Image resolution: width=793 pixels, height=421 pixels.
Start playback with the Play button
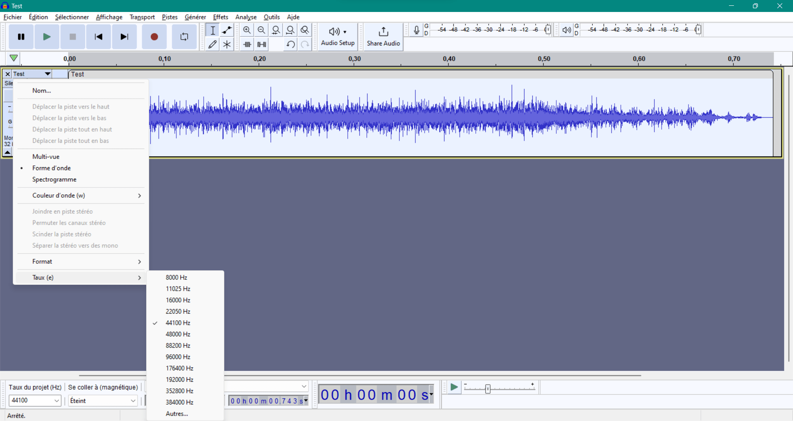(x=47, y=37)
